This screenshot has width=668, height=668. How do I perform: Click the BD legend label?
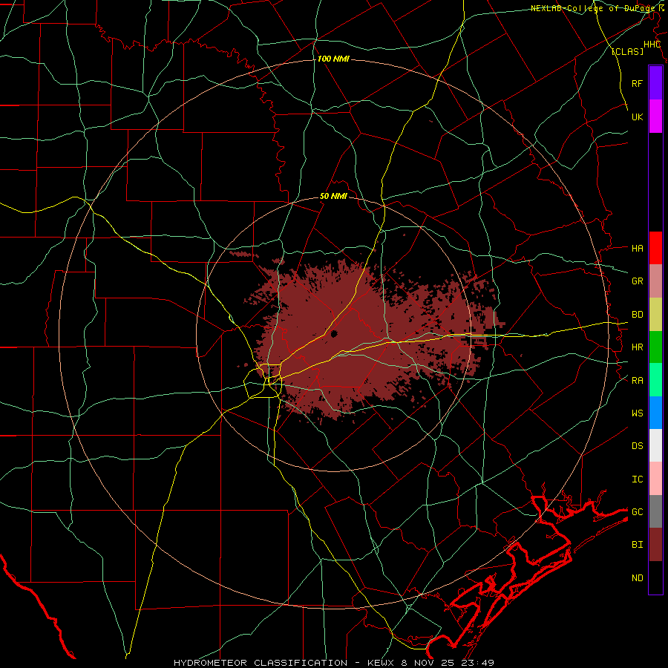pyautogui.click(x=637, y=315)
